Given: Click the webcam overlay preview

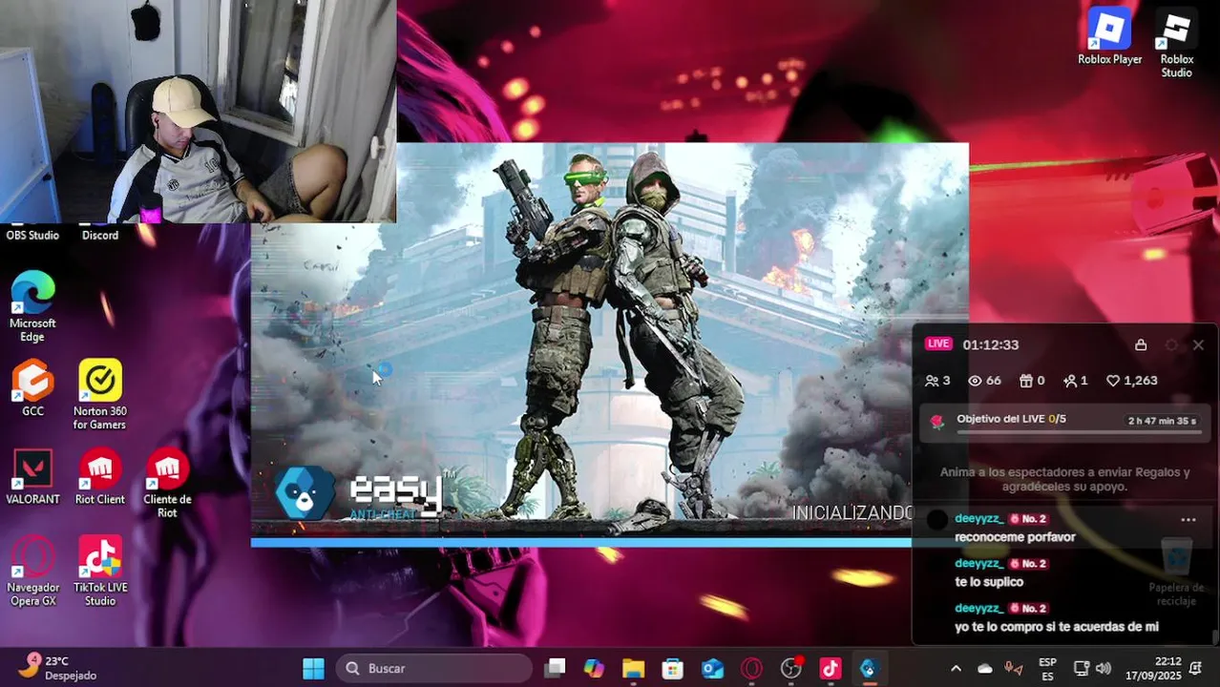Looking at the screenshot, I should [x=198, y=111].
